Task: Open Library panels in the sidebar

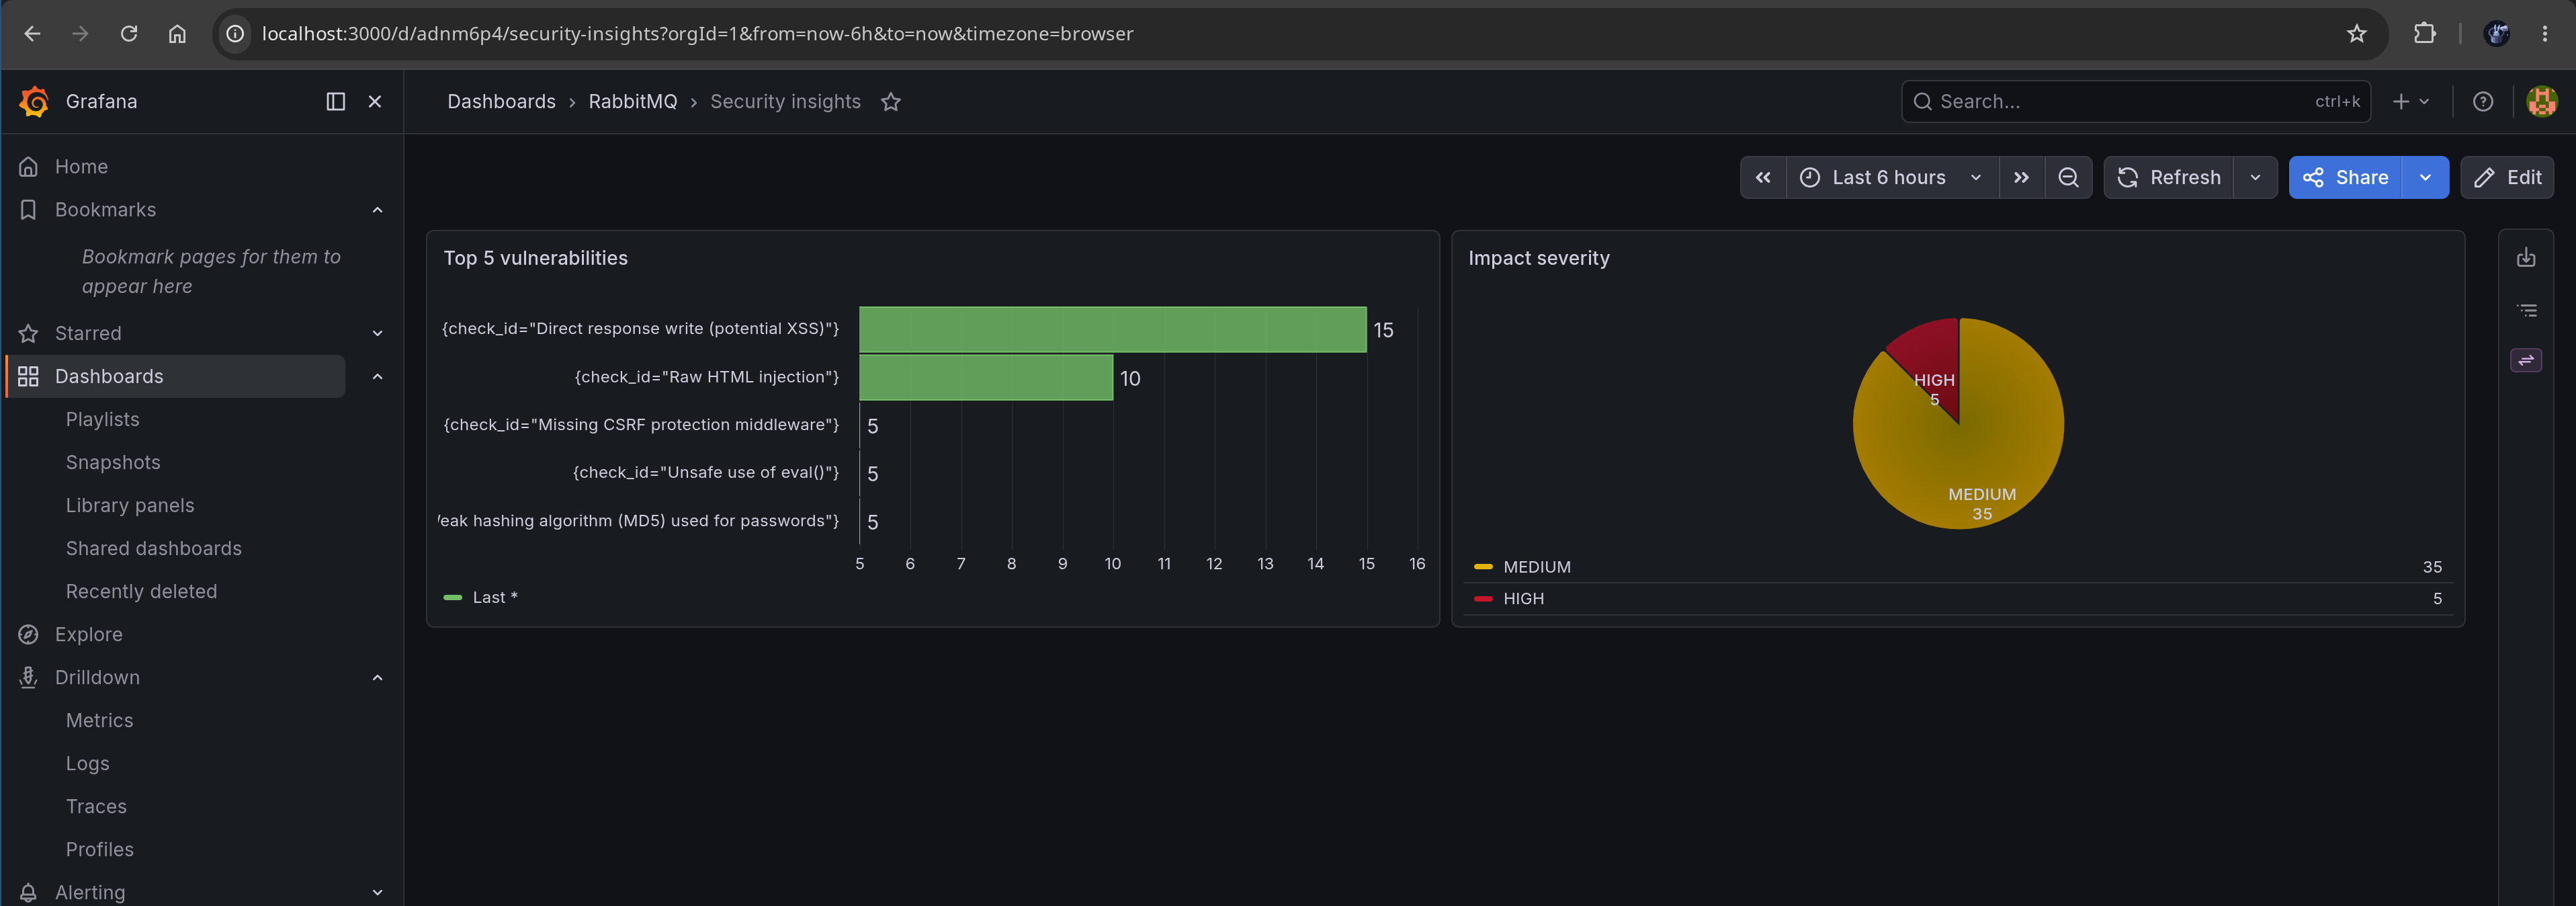Action: click(130, 505)
